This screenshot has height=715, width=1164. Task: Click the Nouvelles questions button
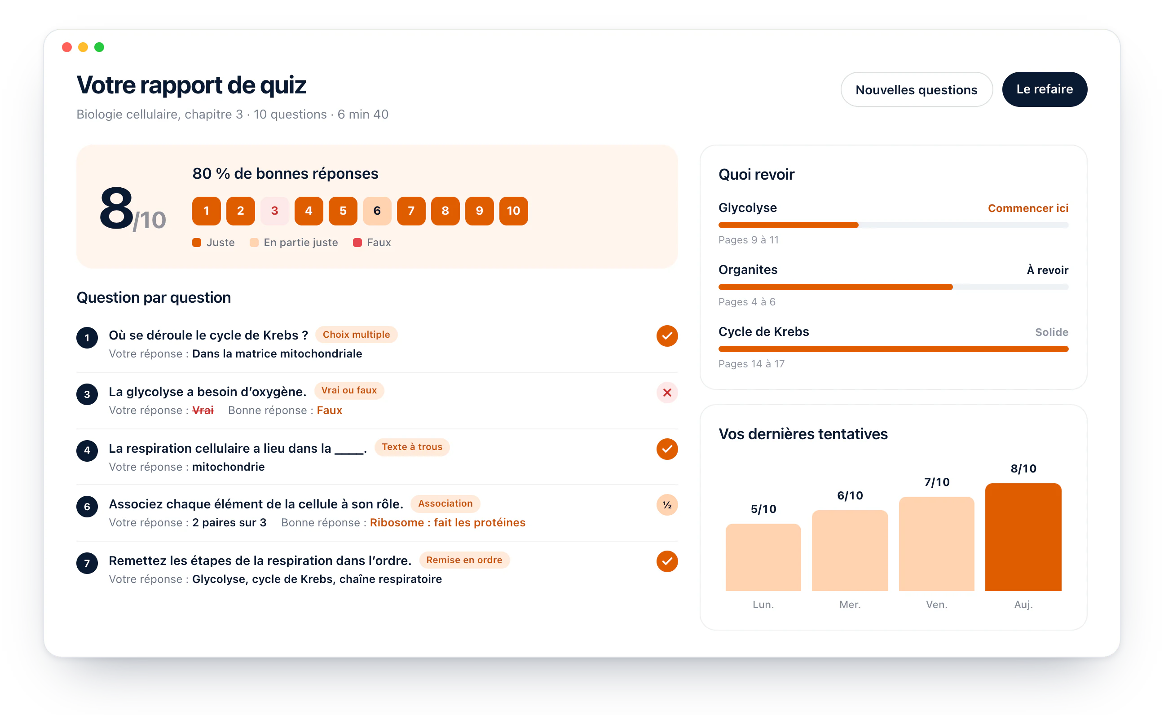click(916, 89)
